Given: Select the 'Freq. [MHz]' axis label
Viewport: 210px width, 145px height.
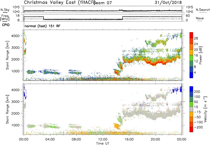Looking at the screenshot, I should click(5, 18).
